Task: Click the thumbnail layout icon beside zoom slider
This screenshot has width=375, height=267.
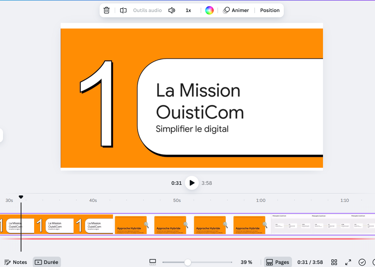Action: (153, 262)
